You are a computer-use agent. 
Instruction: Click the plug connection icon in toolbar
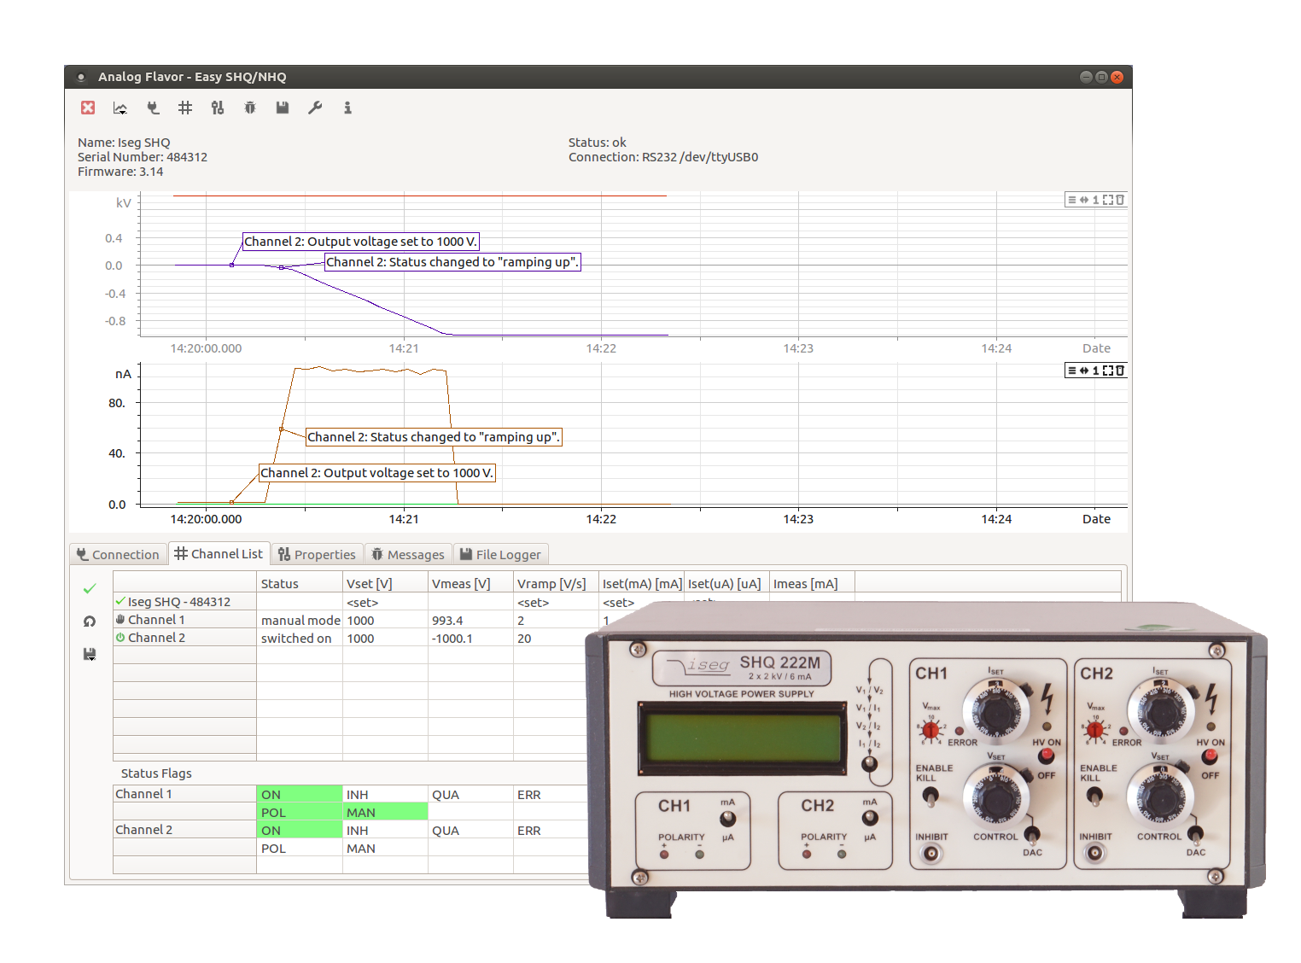[x=153, y=108]
